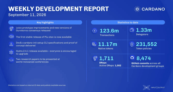
Task: Click the Token policies label
Action: point(144,48)
